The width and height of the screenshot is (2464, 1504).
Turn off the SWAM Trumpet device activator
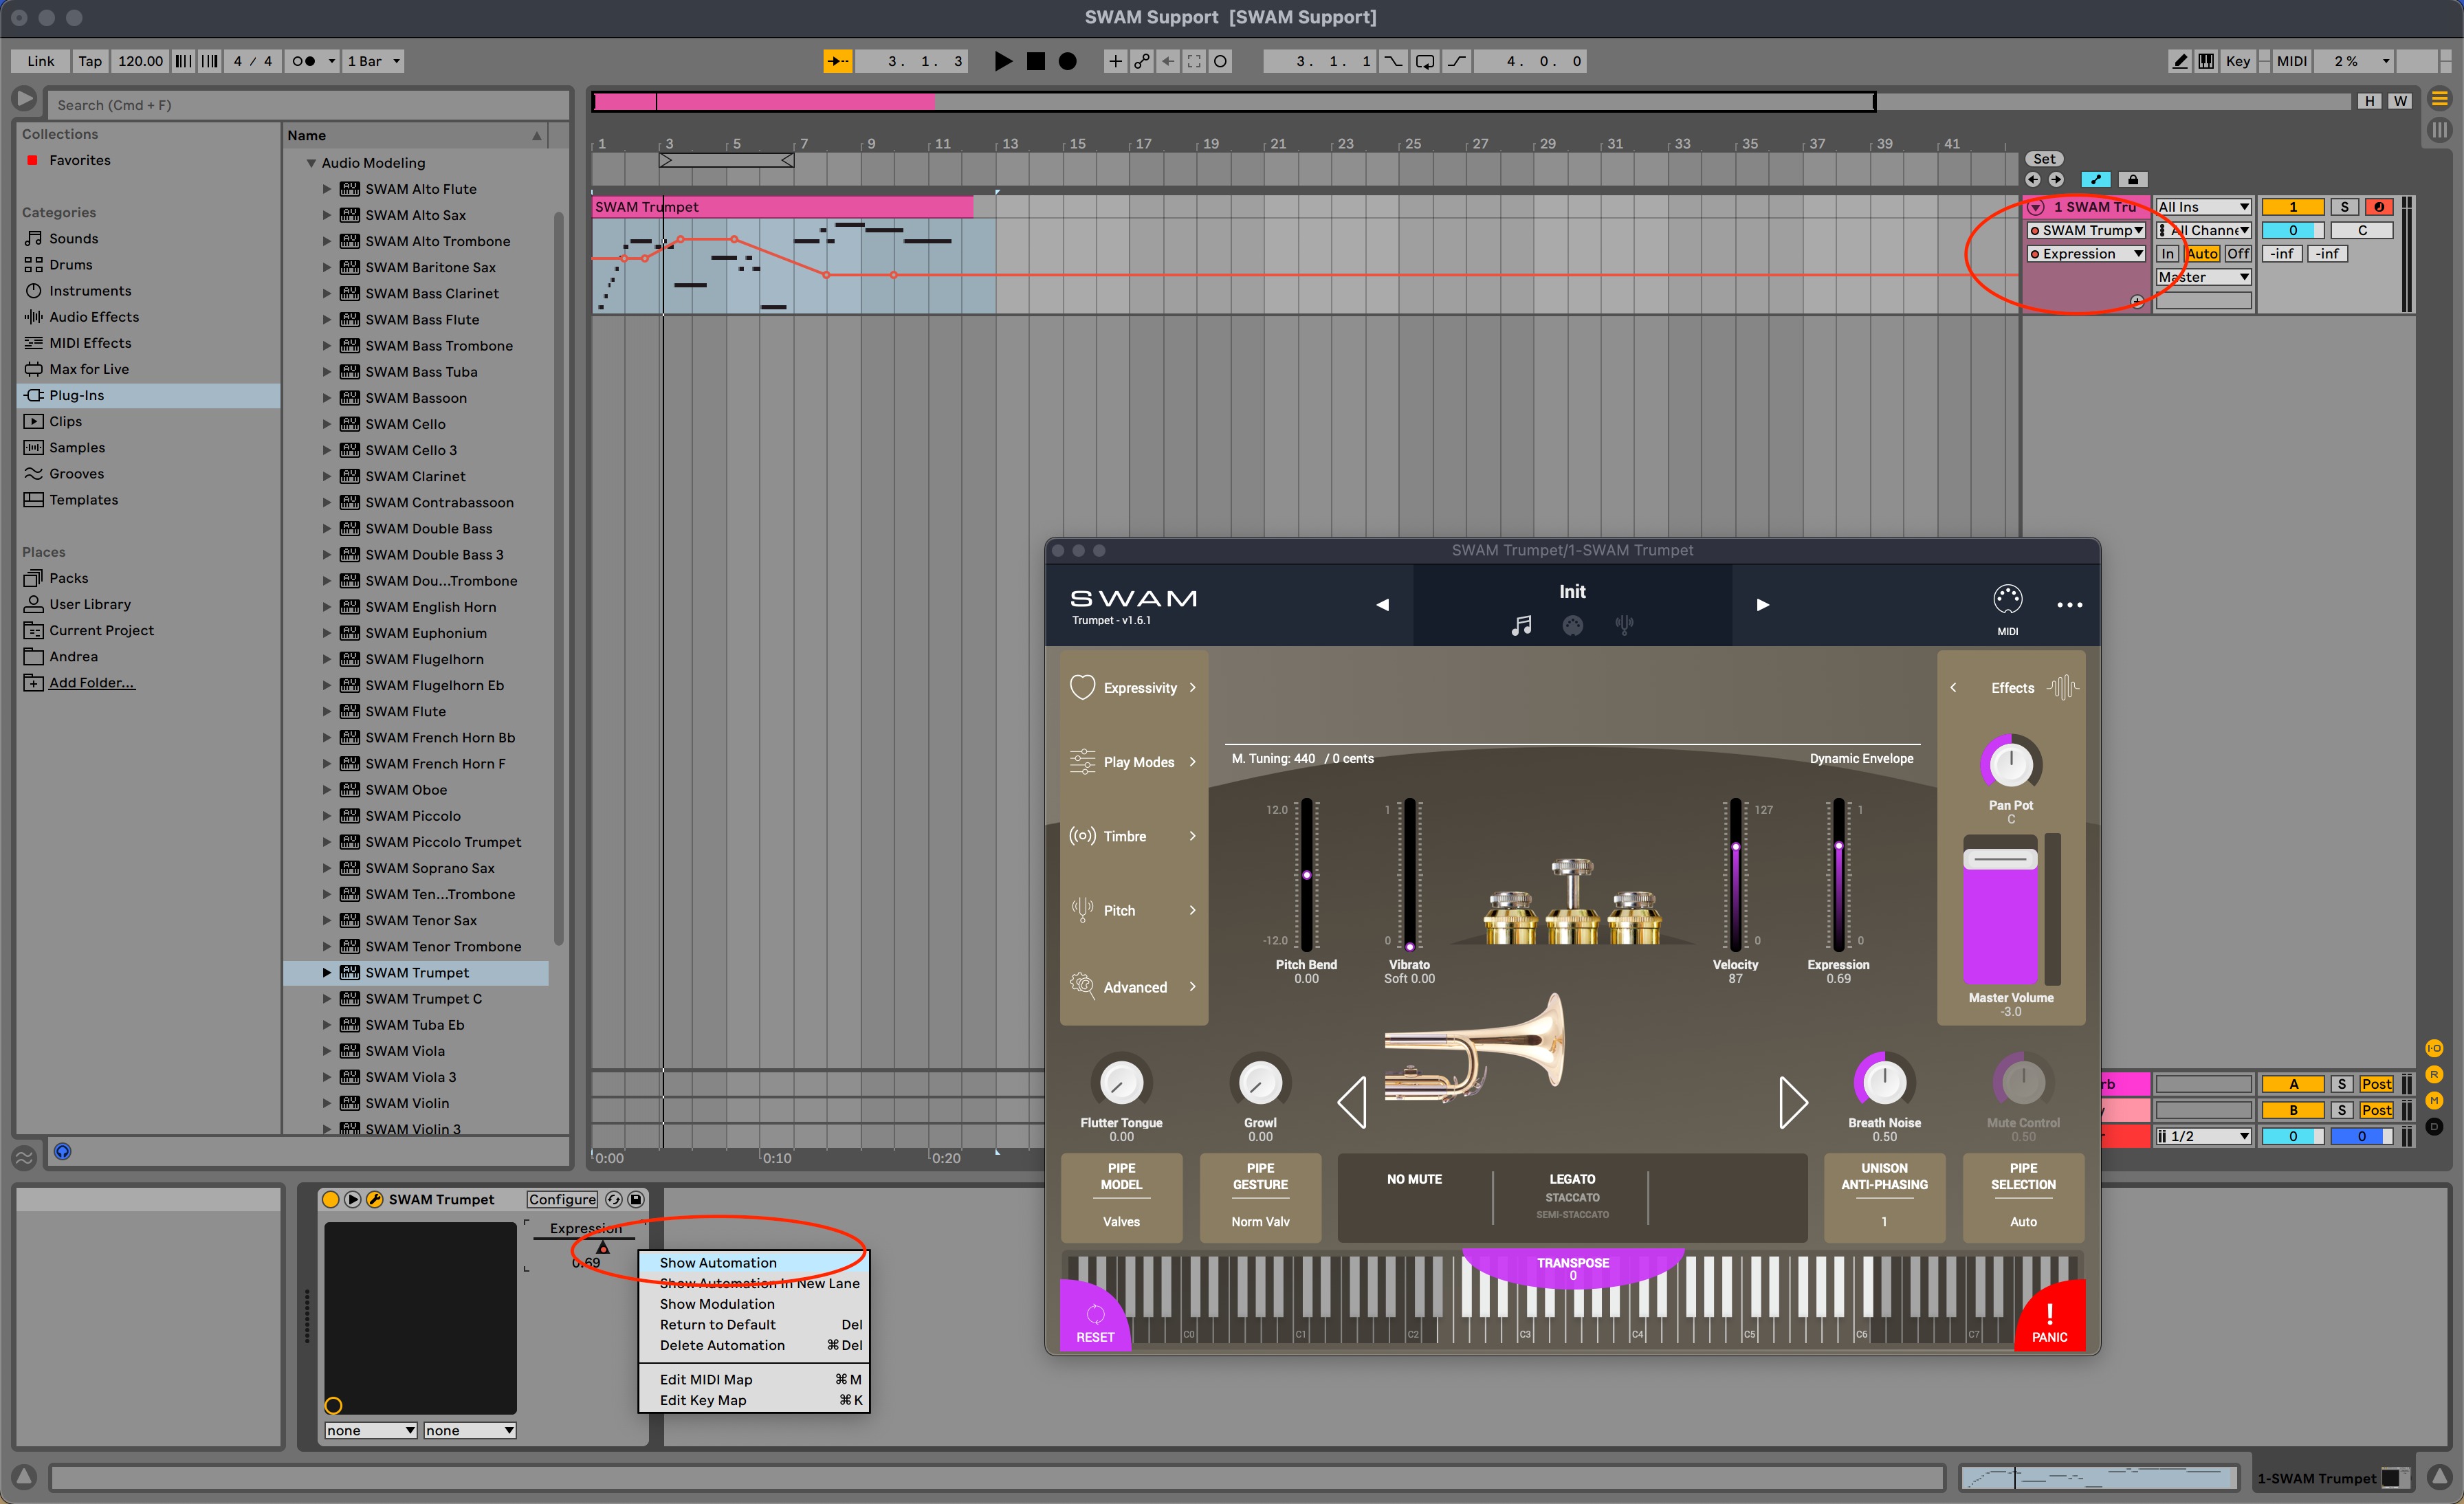(330, 1199)
